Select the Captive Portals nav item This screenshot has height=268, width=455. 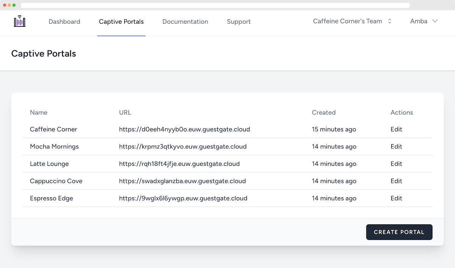click(x=121, y=22)
